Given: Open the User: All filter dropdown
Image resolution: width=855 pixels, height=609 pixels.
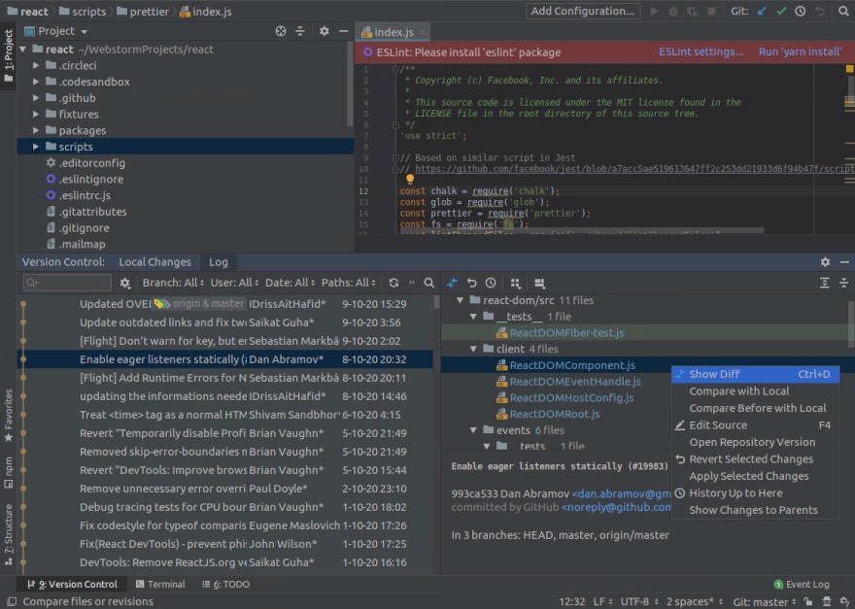Looking at the screenshot, I should coord(234,283).
